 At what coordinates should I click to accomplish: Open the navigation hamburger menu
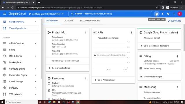pos(5,14)
